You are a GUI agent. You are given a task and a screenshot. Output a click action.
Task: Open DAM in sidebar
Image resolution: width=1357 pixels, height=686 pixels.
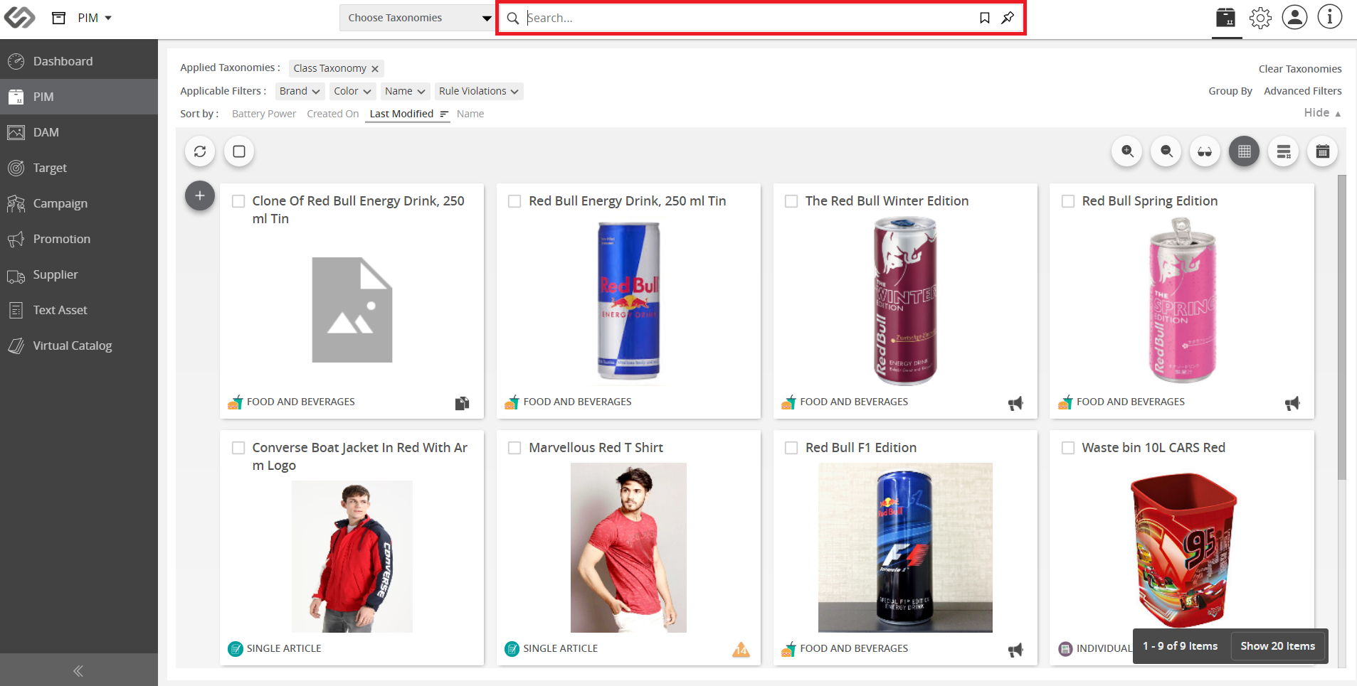(x=79, y=132)
